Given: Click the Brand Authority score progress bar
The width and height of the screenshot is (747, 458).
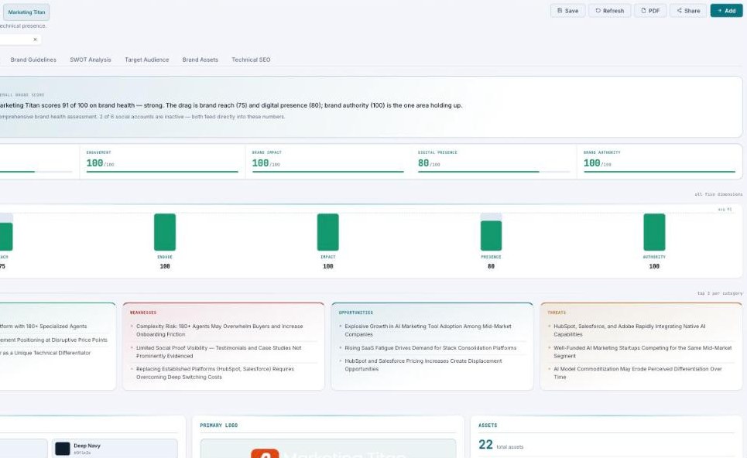Looking at the screenshot, I should click(660, 172).
